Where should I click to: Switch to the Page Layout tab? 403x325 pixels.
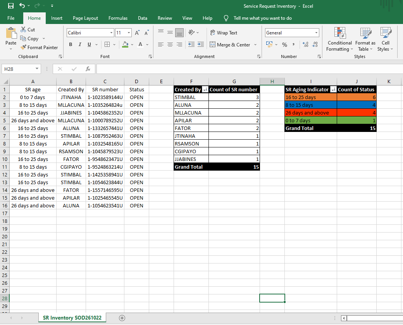point(85,18)
